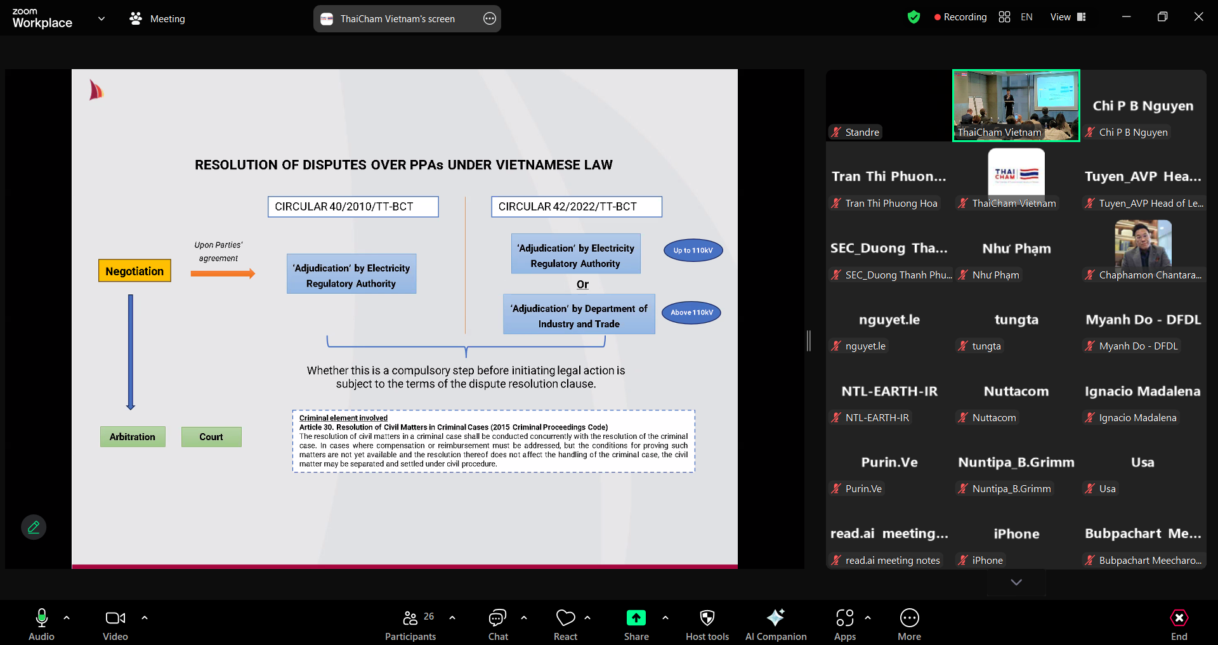Screen dimensions: 1218x645
Task: Click Nuntipa_B.Grimm's muted mic icon
Action: [x=963, y=489]
